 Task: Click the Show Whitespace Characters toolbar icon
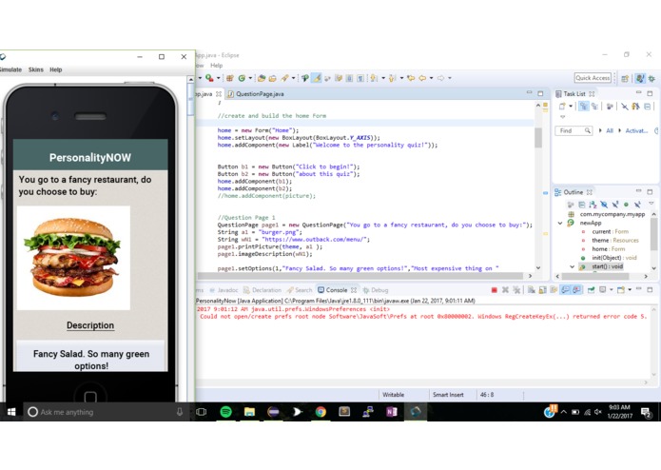(x=360, y=78)
